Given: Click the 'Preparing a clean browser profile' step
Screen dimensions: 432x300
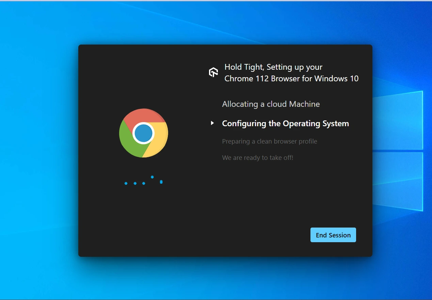Looking at the screenshot, I should (270, 141).
